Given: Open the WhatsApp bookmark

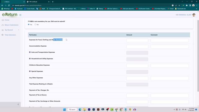Looking at the screenshot, I should click(x=6, y=9).
